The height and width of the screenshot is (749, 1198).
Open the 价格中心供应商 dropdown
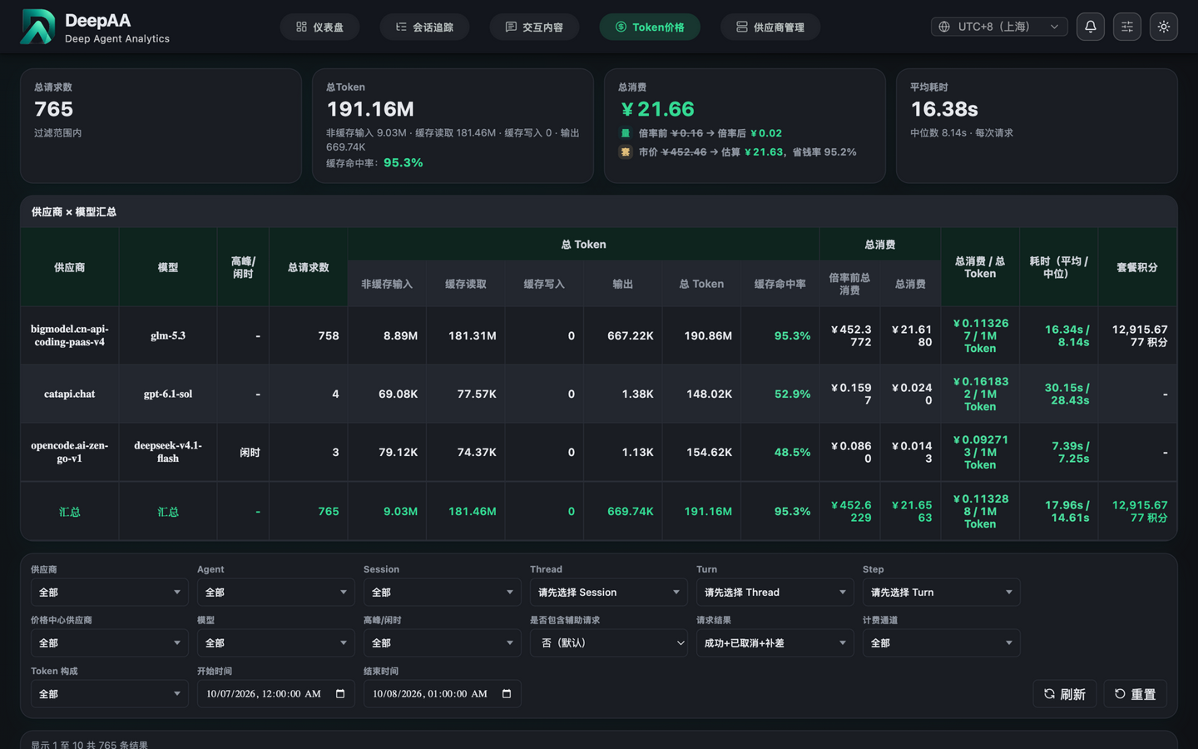(109, 643)
